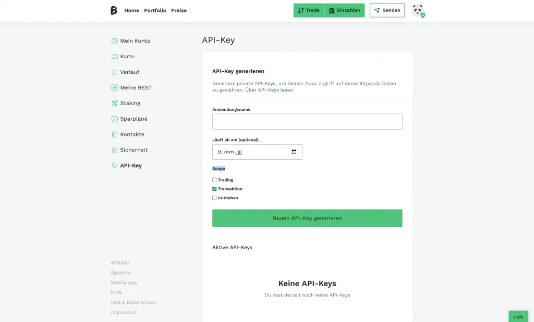Open the panda profile avatar
This screenshot has width=534, height=322.
(417, 10)
